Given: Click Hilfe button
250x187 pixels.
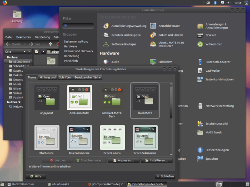Looking at the screenshot, I should [x=36, y=176].
